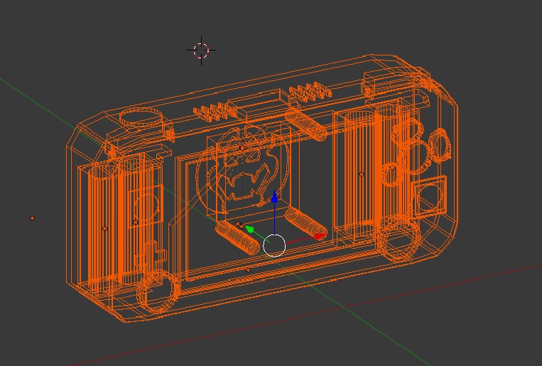Grab the red X-axis manipulator arrow
The height and width of the screenshot is (366, 542).
click(x=320, y=236)
